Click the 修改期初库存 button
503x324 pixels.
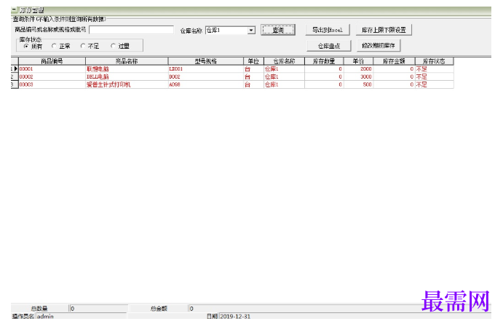pos(379,46)
